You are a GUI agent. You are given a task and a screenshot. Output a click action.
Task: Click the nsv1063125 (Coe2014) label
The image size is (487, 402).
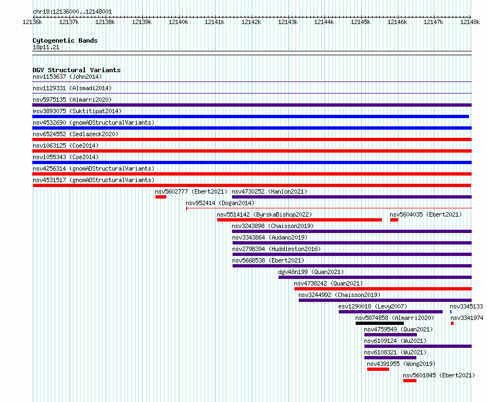click(66, 145)
